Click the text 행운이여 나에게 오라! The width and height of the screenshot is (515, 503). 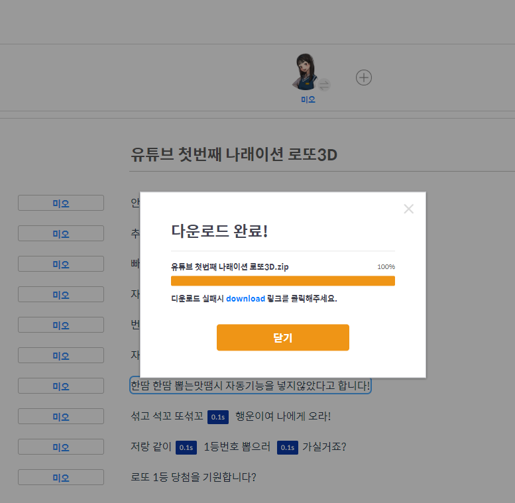[x=283, y=416]
